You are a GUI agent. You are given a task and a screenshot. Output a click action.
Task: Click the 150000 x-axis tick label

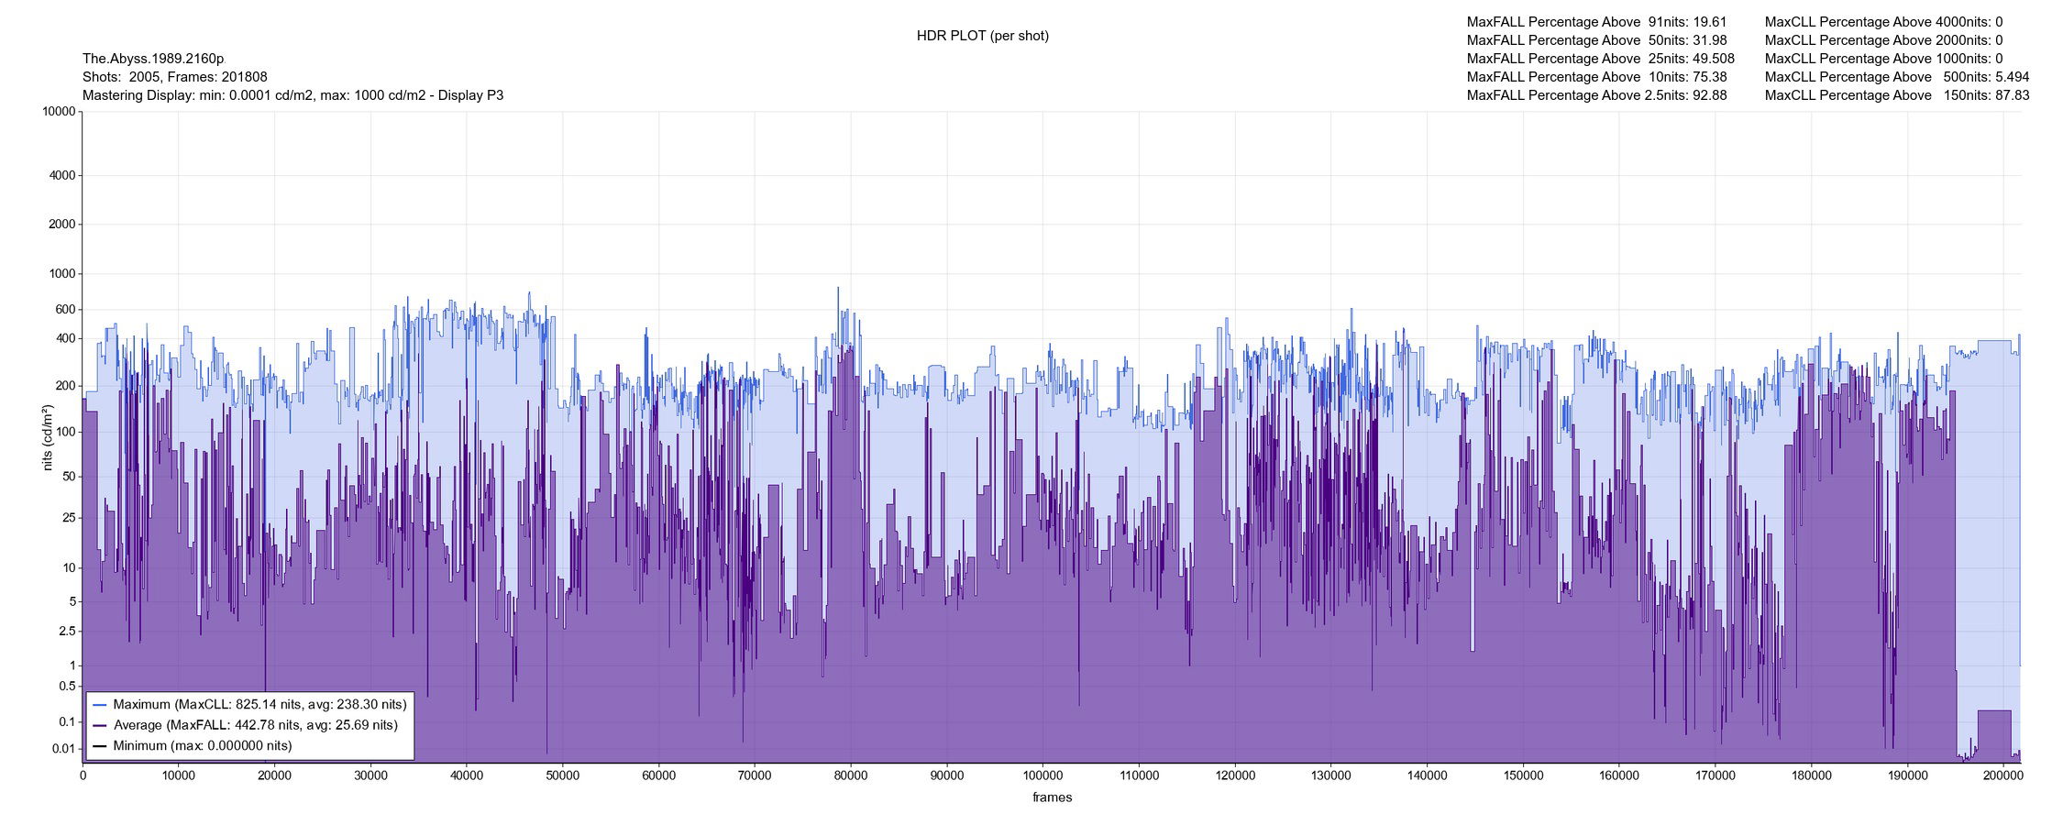pos(1523,775)
